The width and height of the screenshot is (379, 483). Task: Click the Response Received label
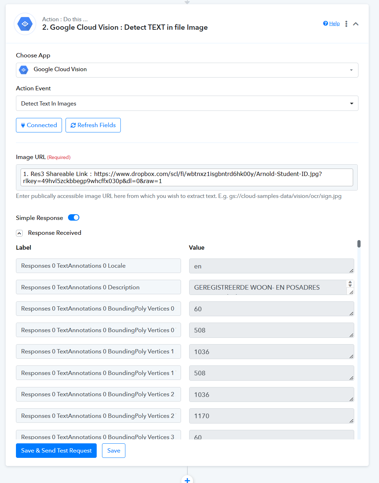[55, 233]
